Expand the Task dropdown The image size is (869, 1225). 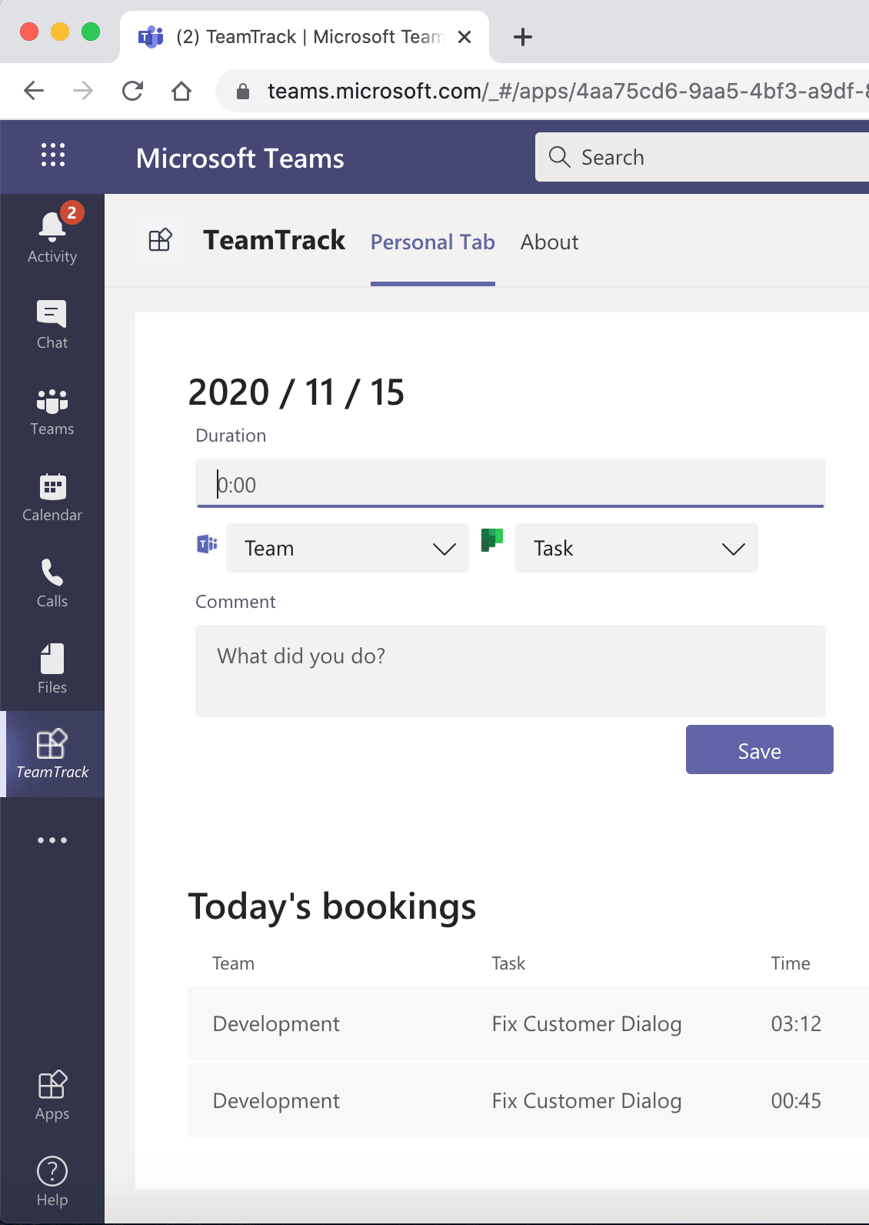coord(636,548)
